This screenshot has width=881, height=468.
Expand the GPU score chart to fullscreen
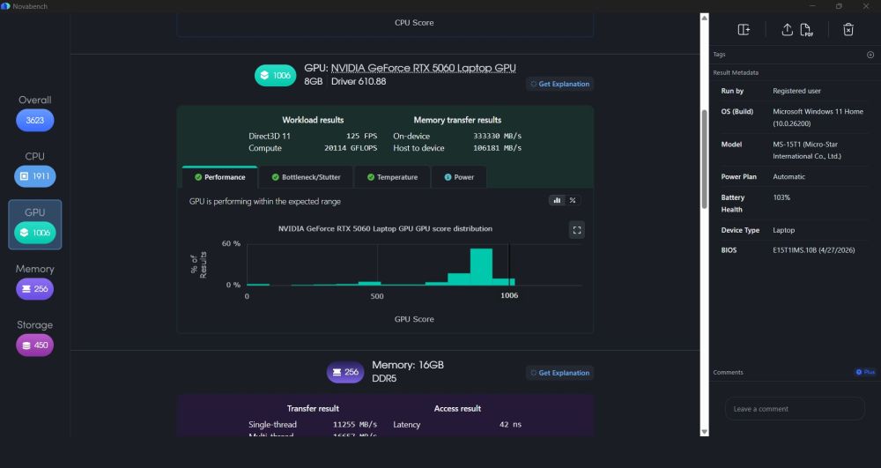point(576,230)
